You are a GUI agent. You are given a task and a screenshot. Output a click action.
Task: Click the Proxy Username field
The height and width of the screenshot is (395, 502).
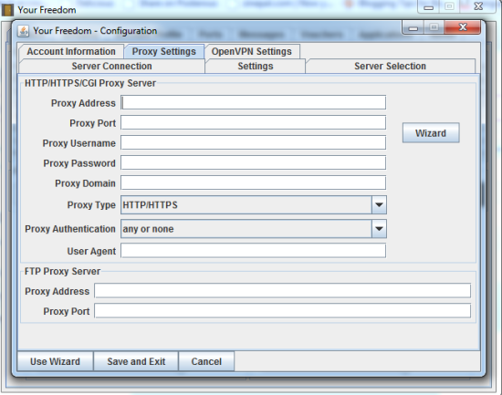253,142
